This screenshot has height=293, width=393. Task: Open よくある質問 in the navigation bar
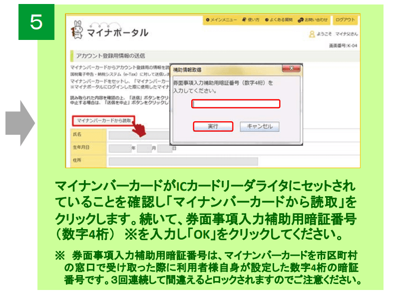[x=279, y=20]
